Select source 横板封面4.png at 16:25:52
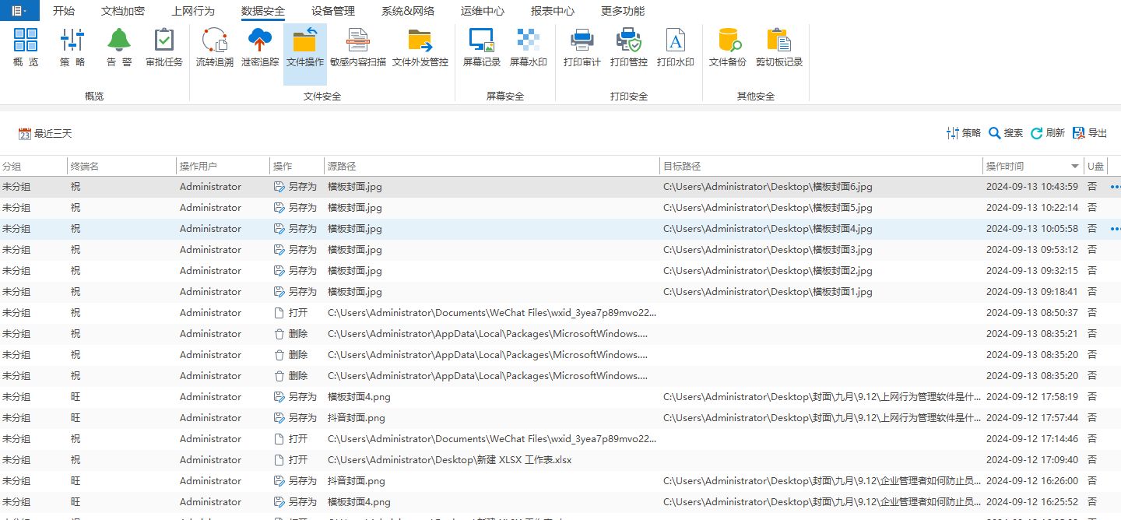 coord(359,502)
